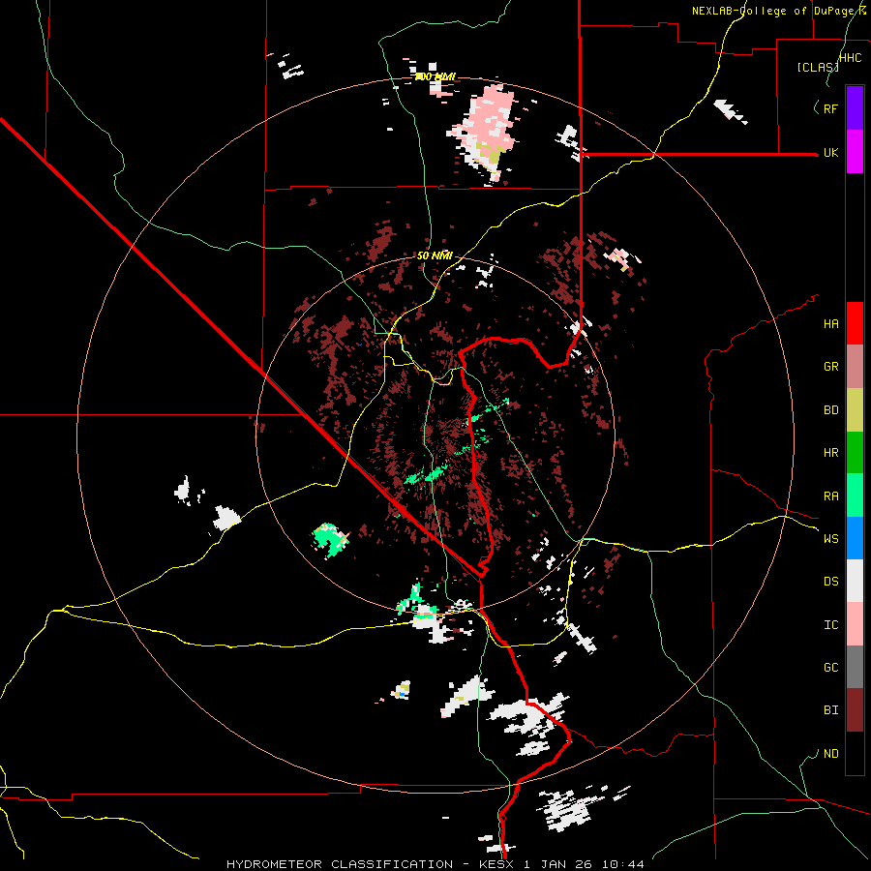Screen dimensions: 871x871
Task: Click the "10:44" timestamp
Action: coord(622,864)
